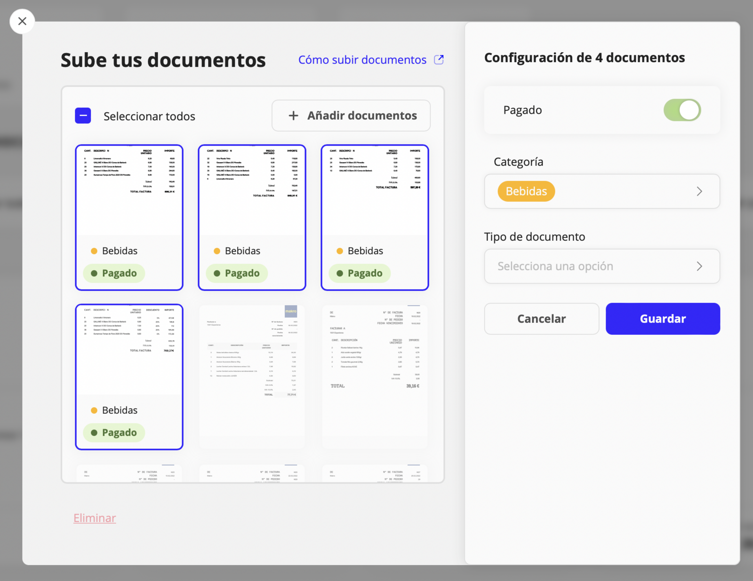
Task: Click the Eliminar link
Action: (x=95, y=518)
